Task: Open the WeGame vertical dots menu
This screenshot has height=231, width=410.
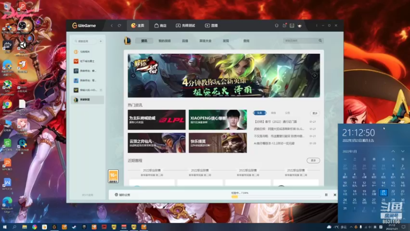Action: (316, 25)
